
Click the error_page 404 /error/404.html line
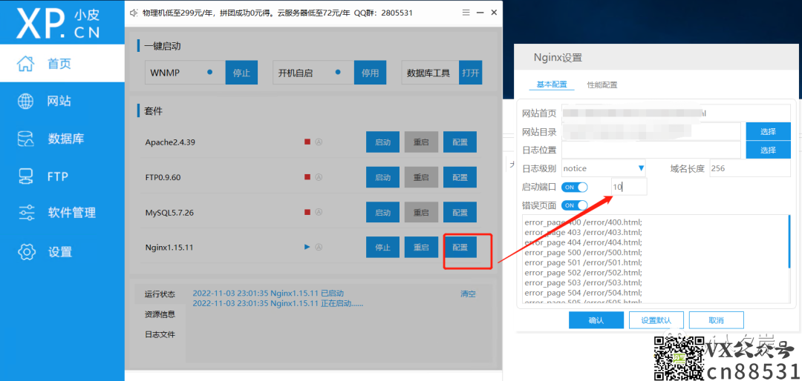583,242
